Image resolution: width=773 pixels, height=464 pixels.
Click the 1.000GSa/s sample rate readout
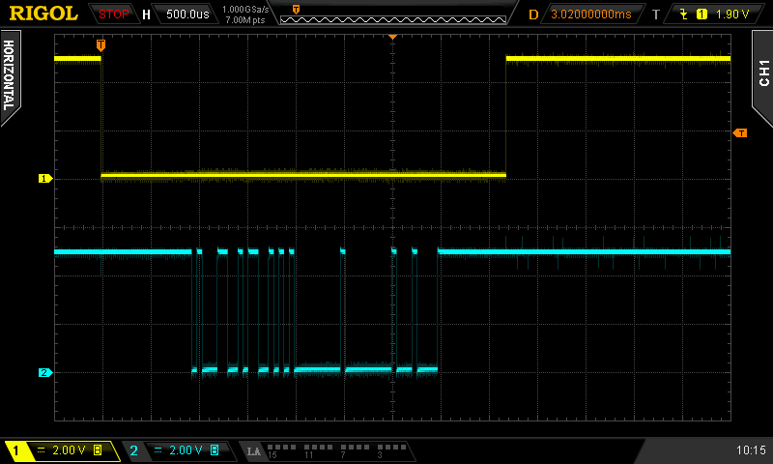tap(245, 10)
